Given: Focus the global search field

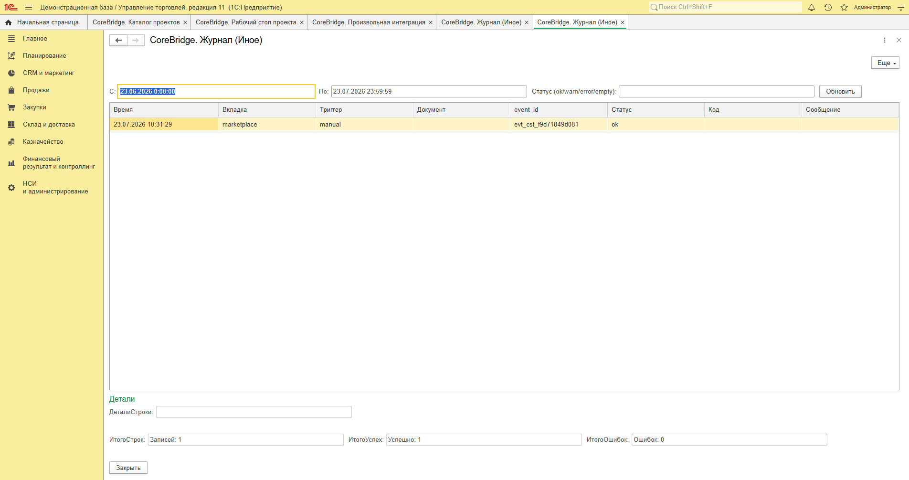Looking at the screenshot, I should 726,7.
